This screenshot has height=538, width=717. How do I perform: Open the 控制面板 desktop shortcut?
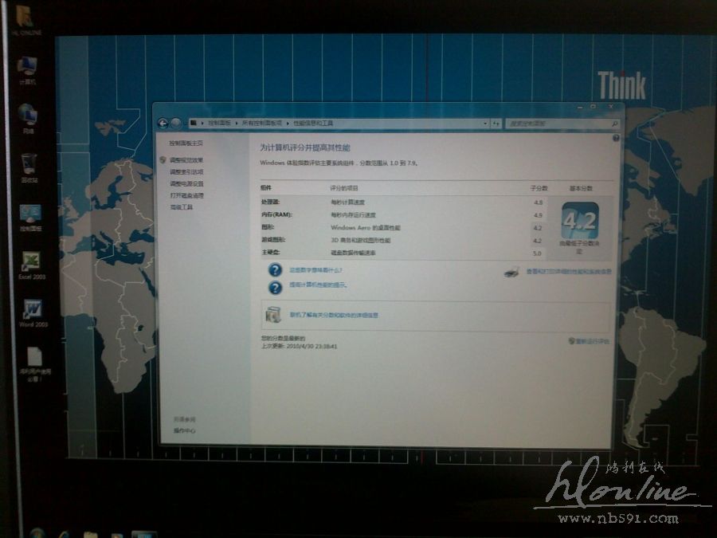(x=30, y=214)
